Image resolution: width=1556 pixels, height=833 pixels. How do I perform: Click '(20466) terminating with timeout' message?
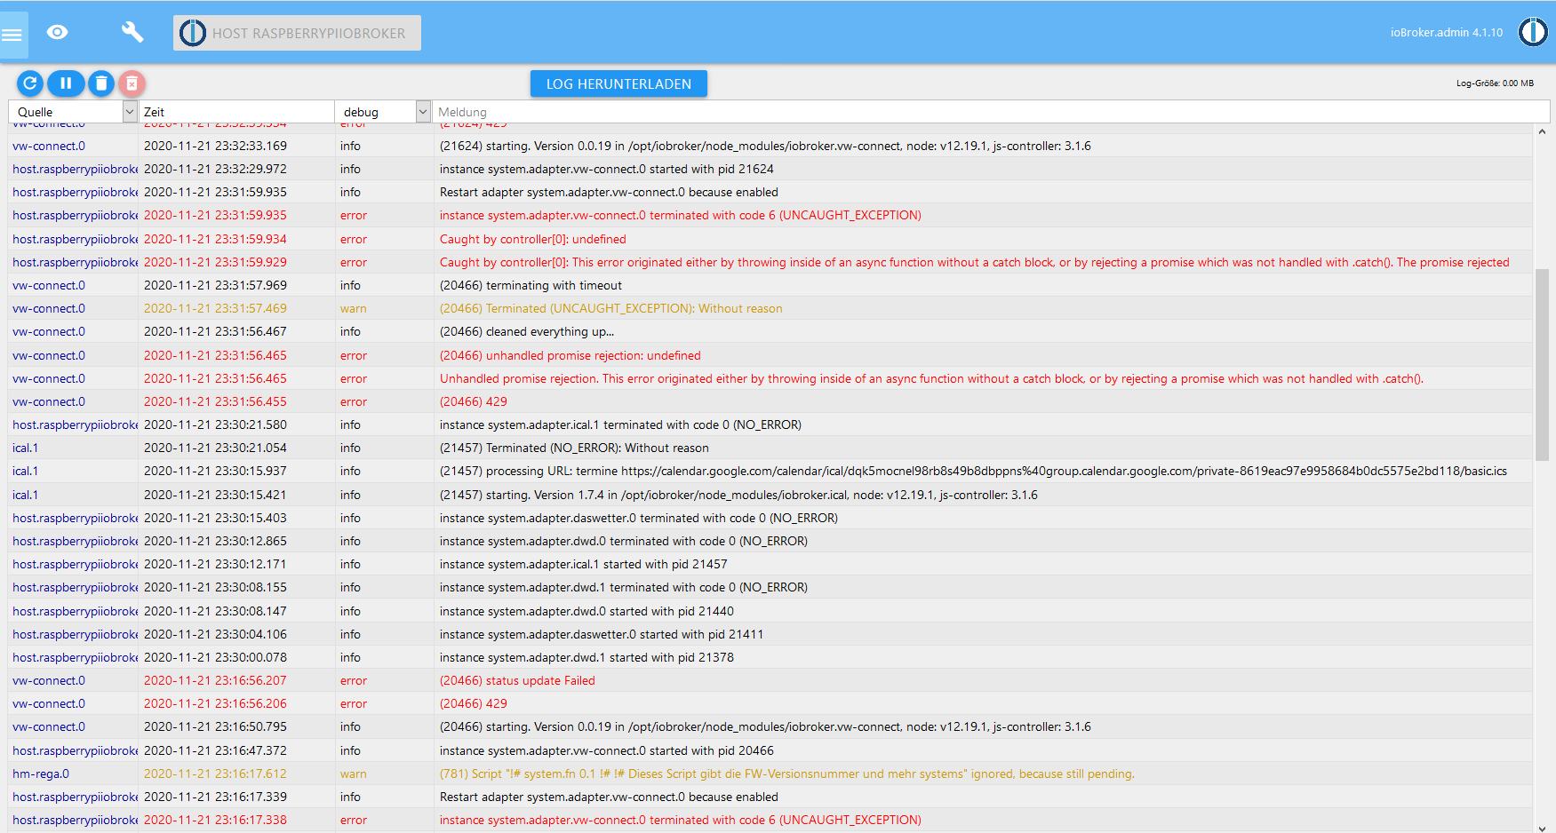click(531, 285)
